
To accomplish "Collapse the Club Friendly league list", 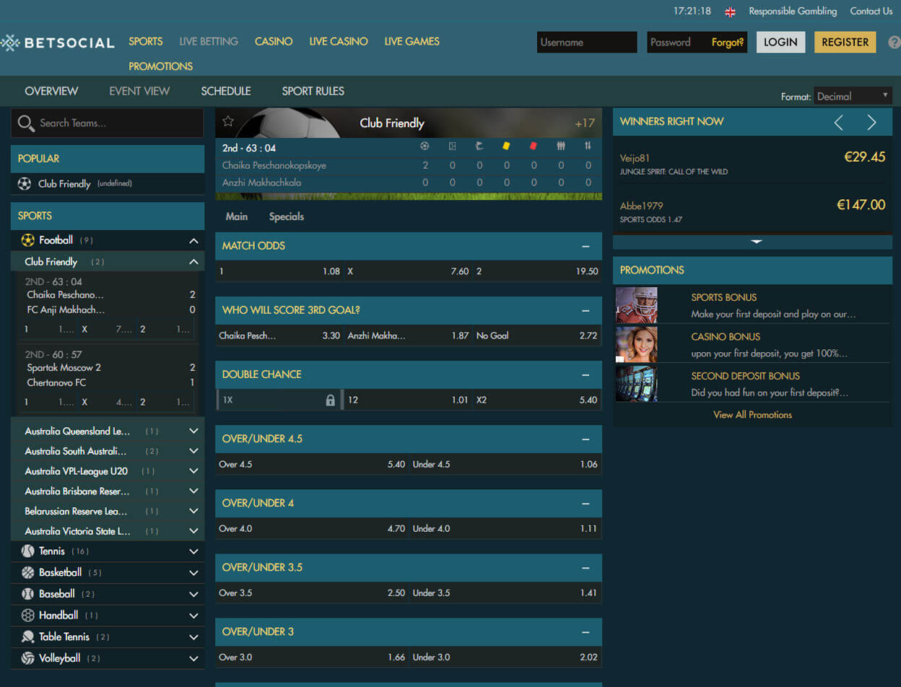I will 193,262.
